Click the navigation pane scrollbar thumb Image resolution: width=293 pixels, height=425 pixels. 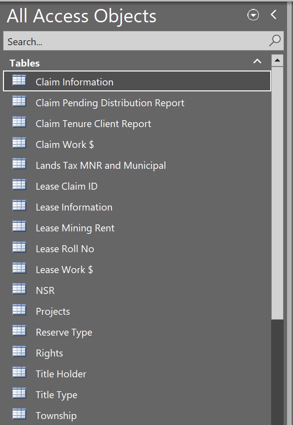click(x=277, y=193)
